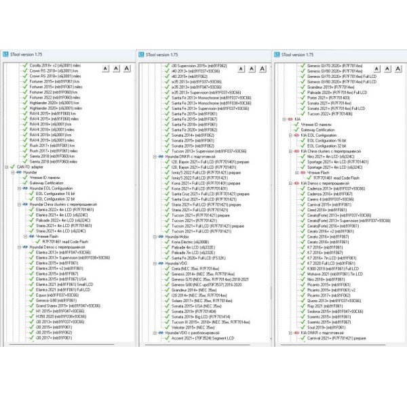Click the smallest font A button in left window
Screen dimensions: 407x397
[x=105, y=68]
